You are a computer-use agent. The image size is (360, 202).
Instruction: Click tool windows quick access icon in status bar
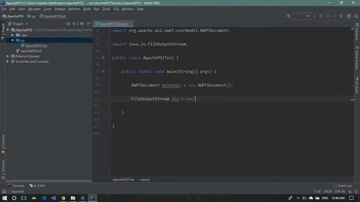4,191
